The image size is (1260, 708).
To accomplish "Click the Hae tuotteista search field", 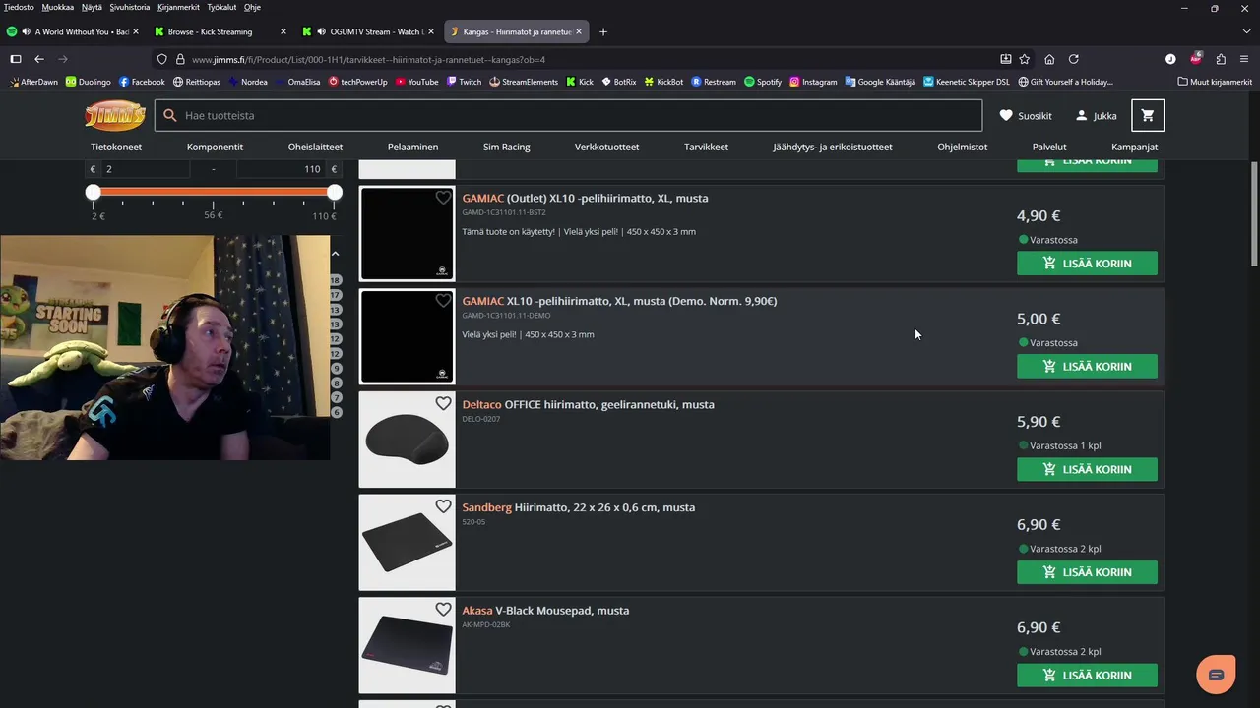I will point(568,115).
